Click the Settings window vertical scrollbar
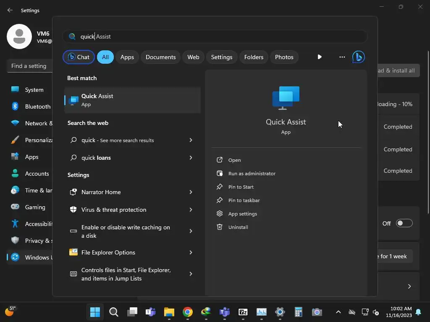Viewport: 430px width, 322px height. pos(428,132)
